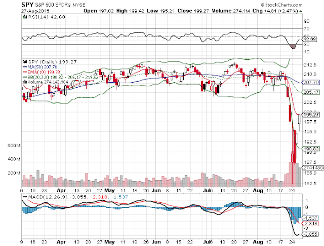
Task: Click the 'SPY (Daily) 199.27' legend entry
Action: 53,62
